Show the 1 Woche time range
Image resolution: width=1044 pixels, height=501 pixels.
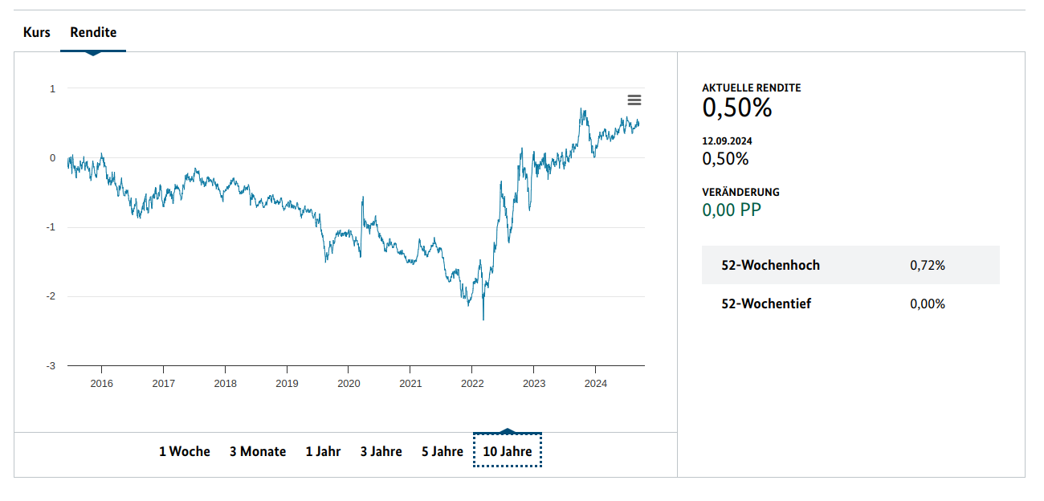185,451
